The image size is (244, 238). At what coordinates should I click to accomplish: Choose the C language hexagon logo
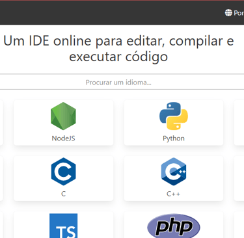tap(63, 172)
